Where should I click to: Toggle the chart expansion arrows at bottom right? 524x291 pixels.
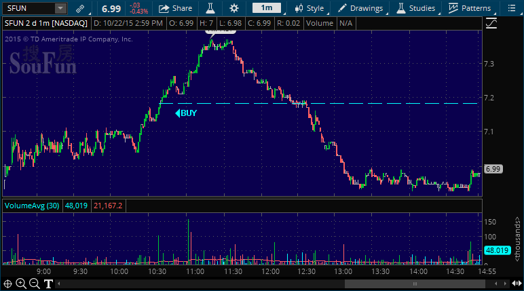click(x=516, y=284)
